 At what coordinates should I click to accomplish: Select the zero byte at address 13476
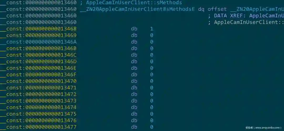[x=152, y=120]
